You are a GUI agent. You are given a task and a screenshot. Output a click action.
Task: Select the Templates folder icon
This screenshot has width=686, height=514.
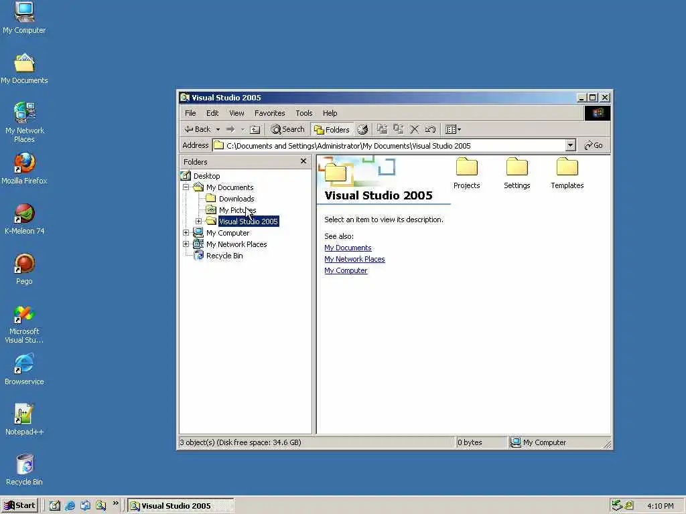click(x=567, y=173)
